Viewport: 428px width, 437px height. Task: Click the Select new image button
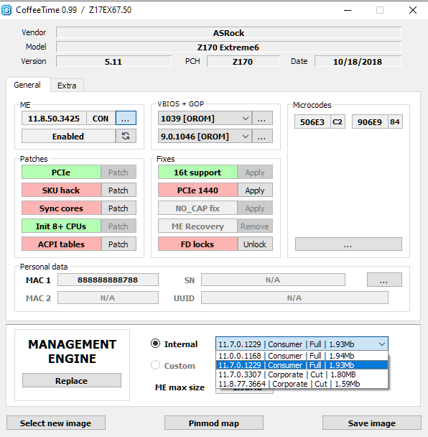[56, 423]
